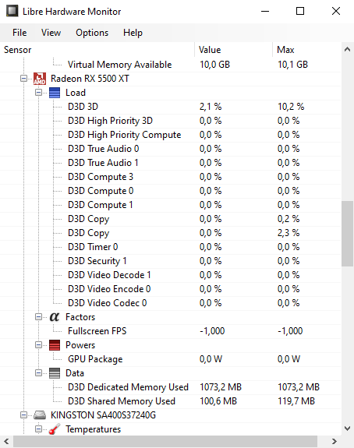Click the Fullscreen FPS value -1,000
Screen dimensions: 354x448
click(212, 331)
